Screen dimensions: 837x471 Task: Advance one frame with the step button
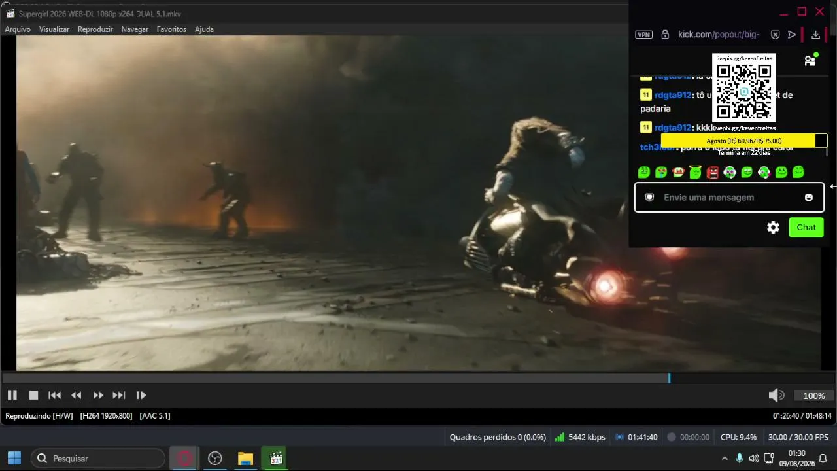click(141, 395)
